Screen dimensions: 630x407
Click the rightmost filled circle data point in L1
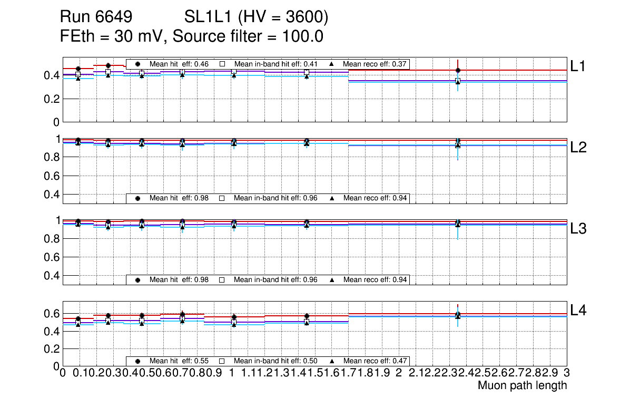tap(458, 70)
